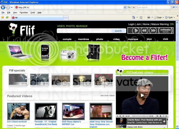Click the fullscreen icon in video player
The height and width of the screenshot is (129, 179).
click(x=157, y=116)
